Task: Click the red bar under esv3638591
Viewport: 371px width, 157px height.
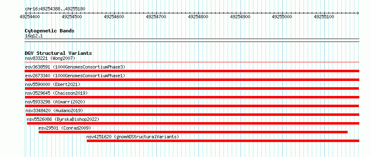Action: (x=192, y=71)
